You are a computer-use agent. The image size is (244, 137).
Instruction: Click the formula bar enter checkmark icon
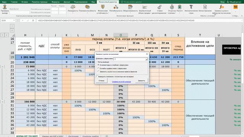[28, 21]
